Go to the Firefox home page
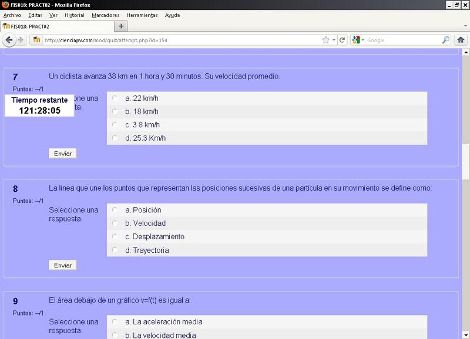The height and width of the screenshot is (339, 470). [x=461, y=40]
